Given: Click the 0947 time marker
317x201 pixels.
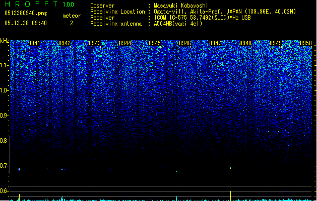Looking at the screenshot, I should (215, 43).
